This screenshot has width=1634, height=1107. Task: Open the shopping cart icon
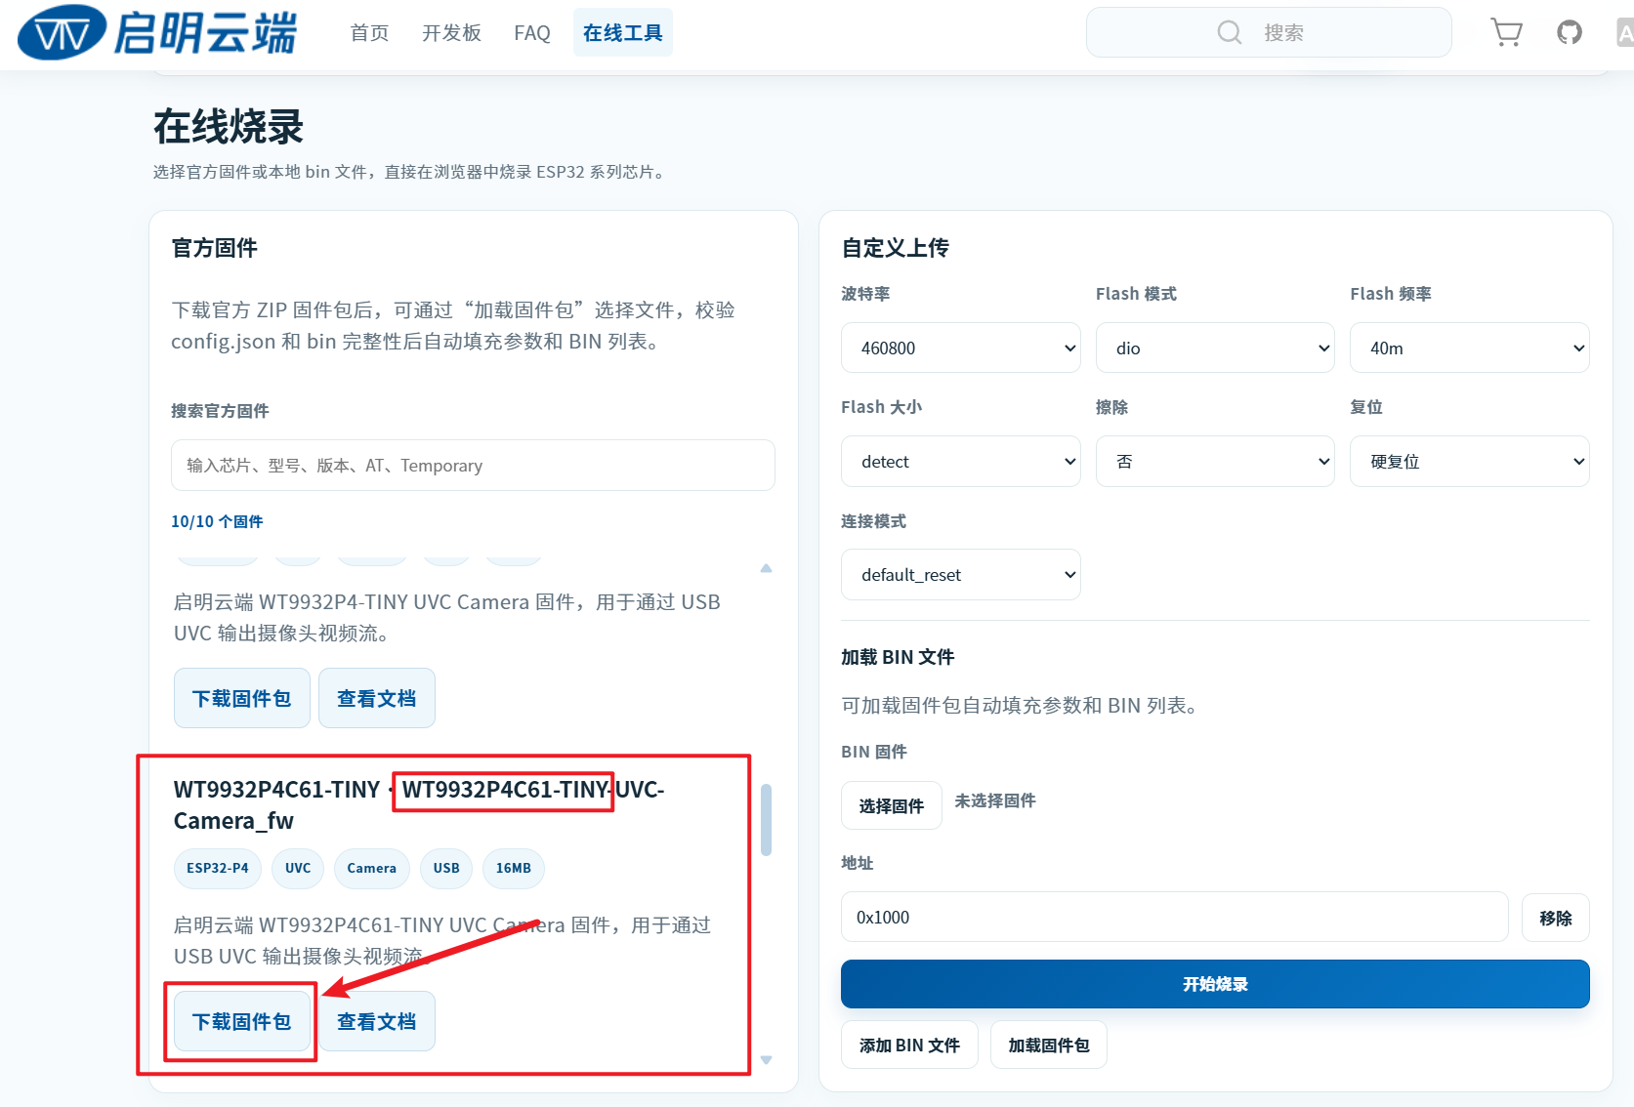[1506, 32]
